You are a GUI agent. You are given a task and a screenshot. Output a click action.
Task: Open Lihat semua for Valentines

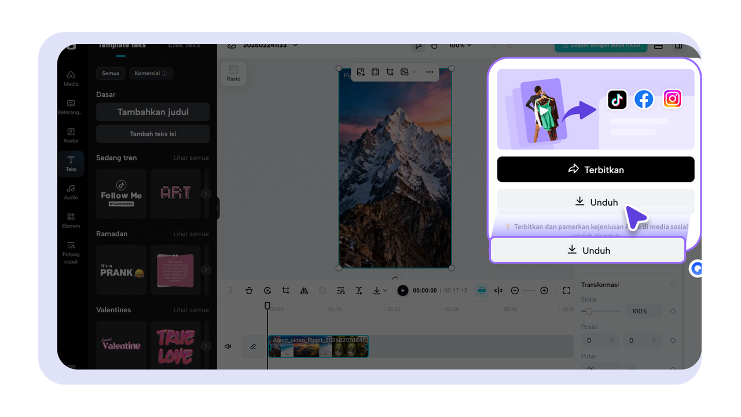pyautogui.click(x=191, y=310)
